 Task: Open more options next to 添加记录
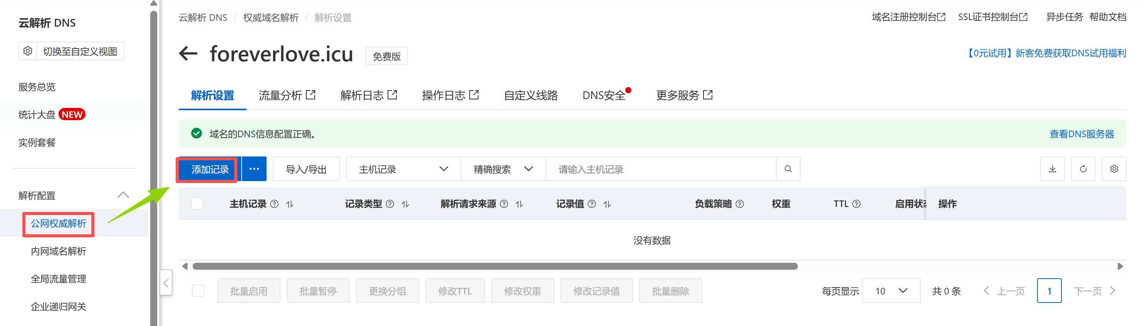point(254,169)
